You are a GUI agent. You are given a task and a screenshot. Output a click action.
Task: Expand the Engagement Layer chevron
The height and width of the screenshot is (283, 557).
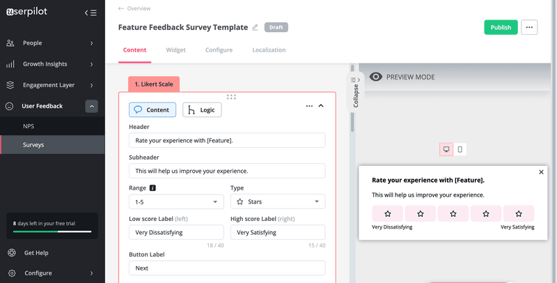coord(92,85)
